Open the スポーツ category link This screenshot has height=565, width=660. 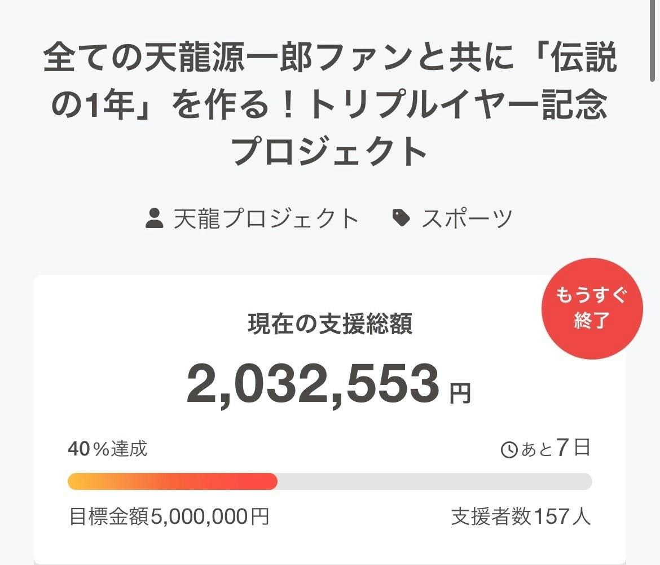pos(467,218)
